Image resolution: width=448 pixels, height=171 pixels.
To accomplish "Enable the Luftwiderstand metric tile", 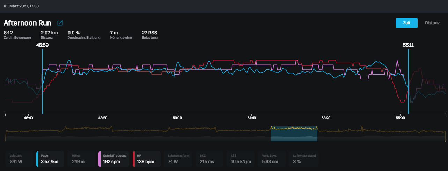I will click(303, 159).
